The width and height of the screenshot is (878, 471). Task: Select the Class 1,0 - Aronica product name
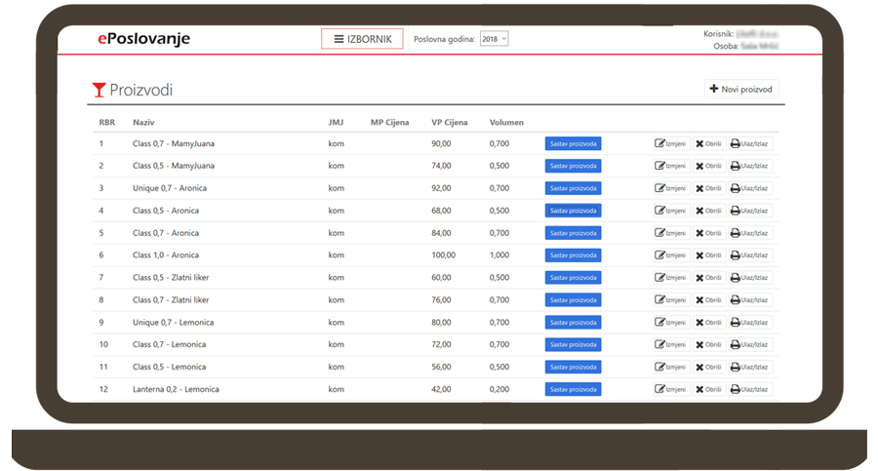pyautogui.click(x=165, y=255)
